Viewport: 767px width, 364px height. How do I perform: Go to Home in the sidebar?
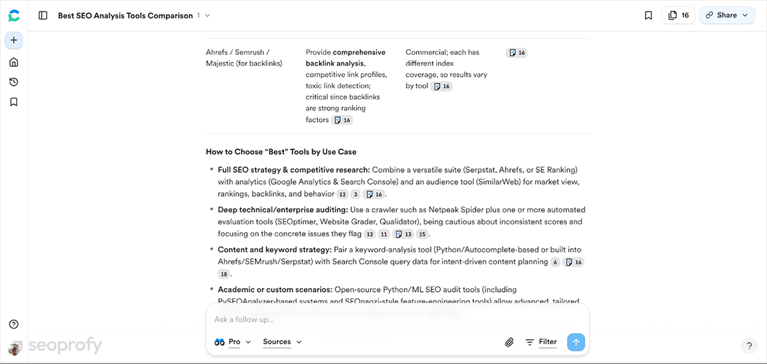(x=14, y=62)
